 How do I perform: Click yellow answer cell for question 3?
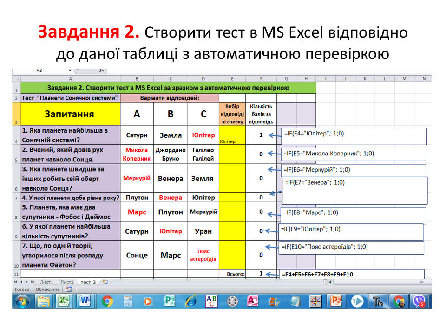(232, 178)
